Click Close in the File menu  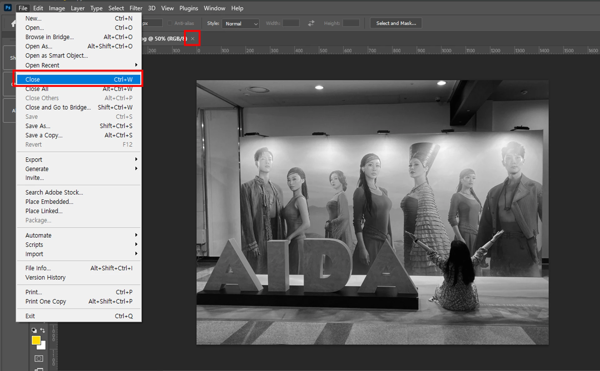(x=79, y=79)
